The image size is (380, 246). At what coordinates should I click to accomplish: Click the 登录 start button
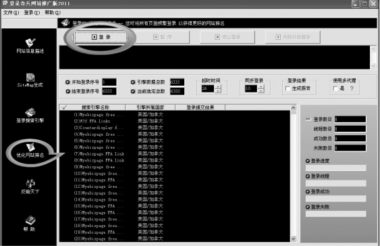(x=101, y=37)
